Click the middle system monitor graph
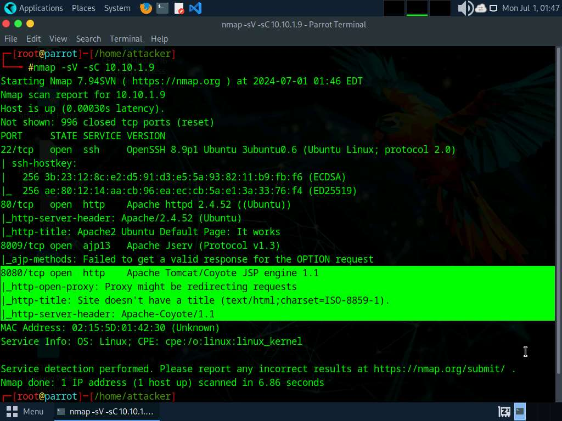Screen dimensions: 562x421 [x=417, y=8]
